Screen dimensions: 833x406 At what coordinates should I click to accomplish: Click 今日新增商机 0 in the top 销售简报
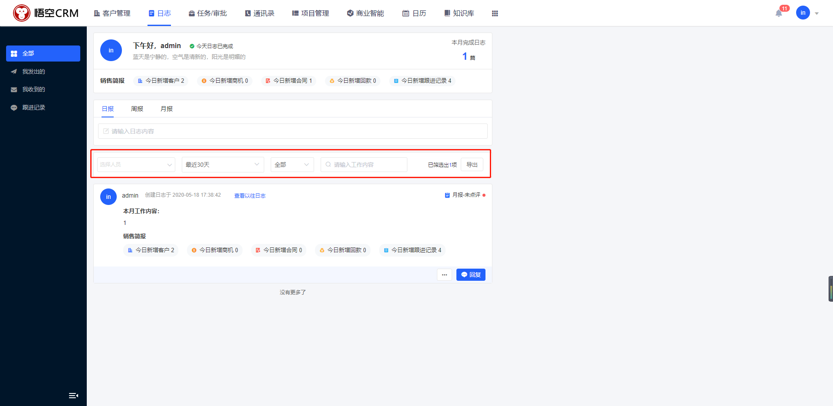click(225, 81)
